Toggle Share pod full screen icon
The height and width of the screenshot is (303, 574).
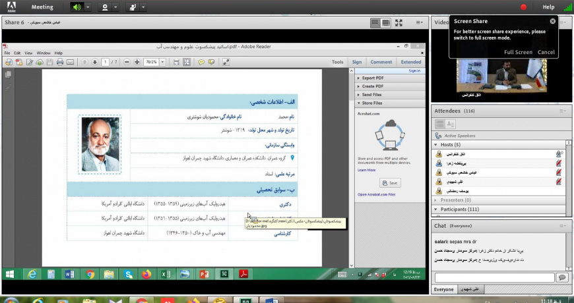(399, 22)
